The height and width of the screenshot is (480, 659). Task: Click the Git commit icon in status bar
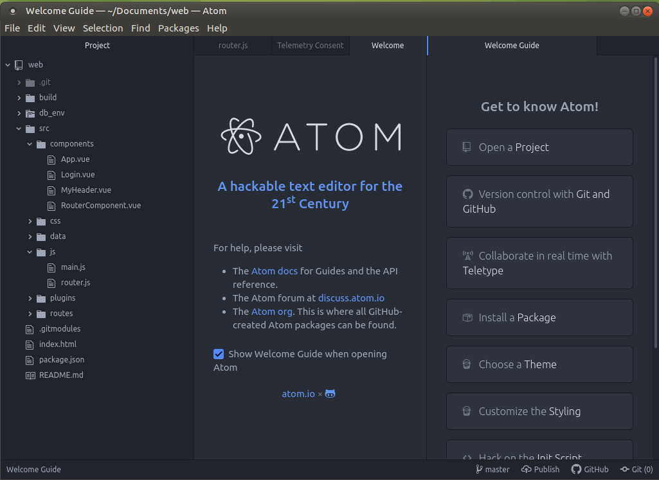625,469
